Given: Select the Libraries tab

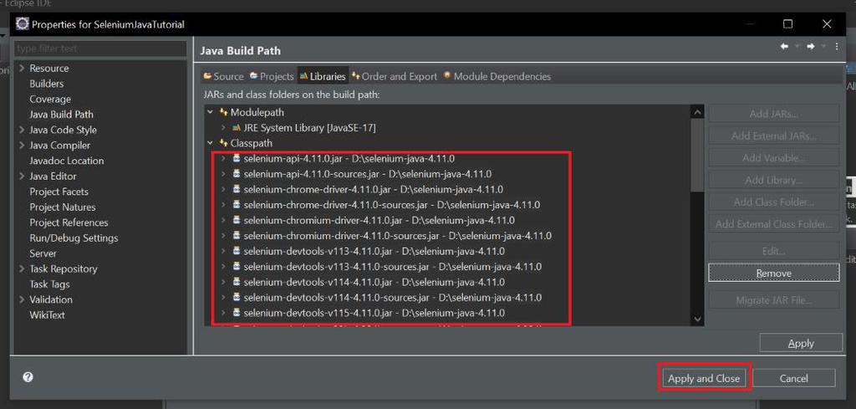Looking at the screenshot, I should pyautogui.click(x=323, y=76).
